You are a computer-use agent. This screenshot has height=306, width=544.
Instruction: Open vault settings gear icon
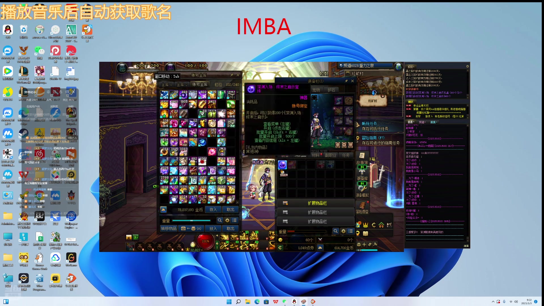click(227, 220)
